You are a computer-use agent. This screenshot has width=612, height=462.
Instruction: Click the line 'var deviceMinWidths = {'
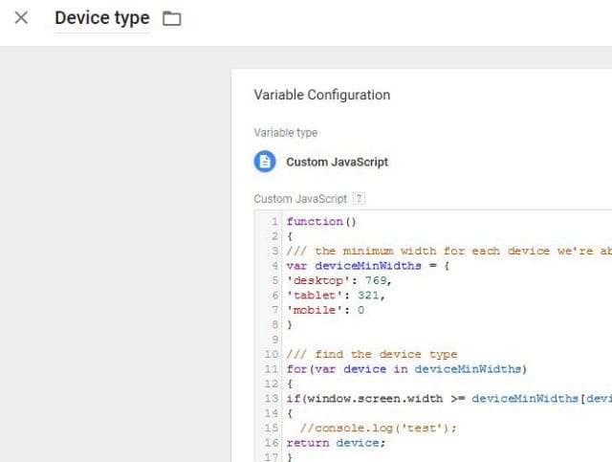(x=367, y=266)
